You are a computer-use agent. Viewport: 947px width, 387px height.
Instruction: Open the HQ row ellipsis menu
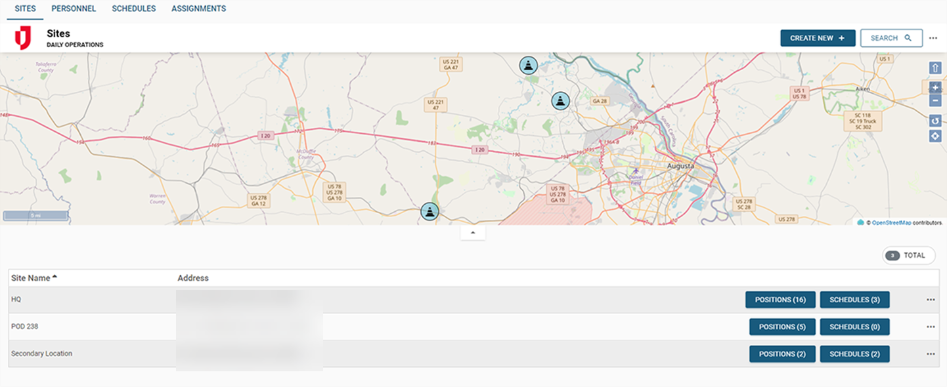point(931,300)
